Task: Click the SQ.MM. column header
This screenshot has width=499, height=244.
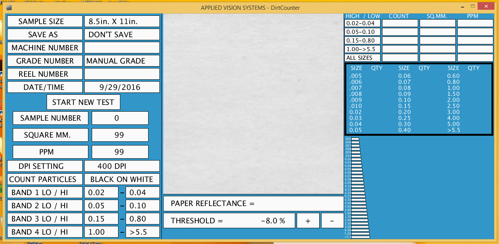Action: pos(438,16)
